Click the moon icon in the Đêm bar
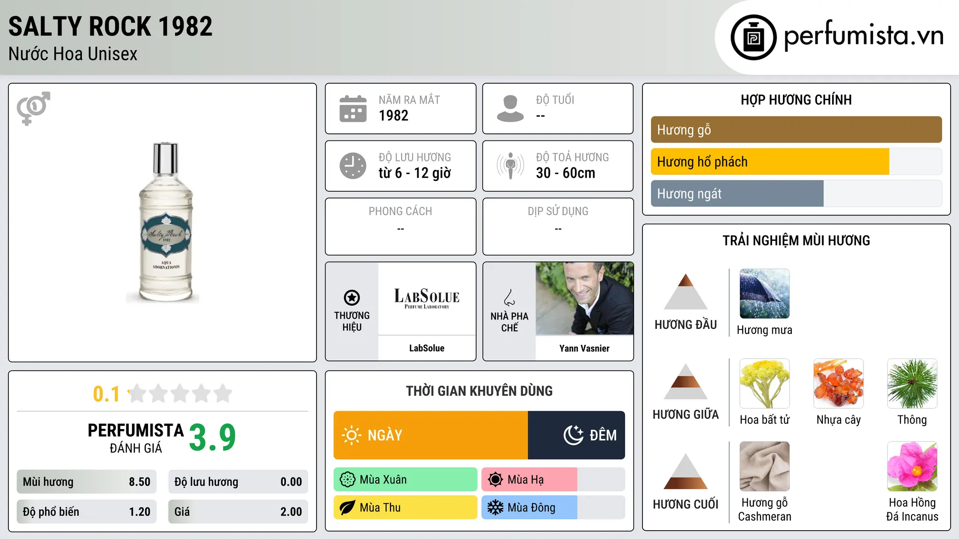Image resolution: width=959 pixels, height=539 pixels. click(574, 435)
